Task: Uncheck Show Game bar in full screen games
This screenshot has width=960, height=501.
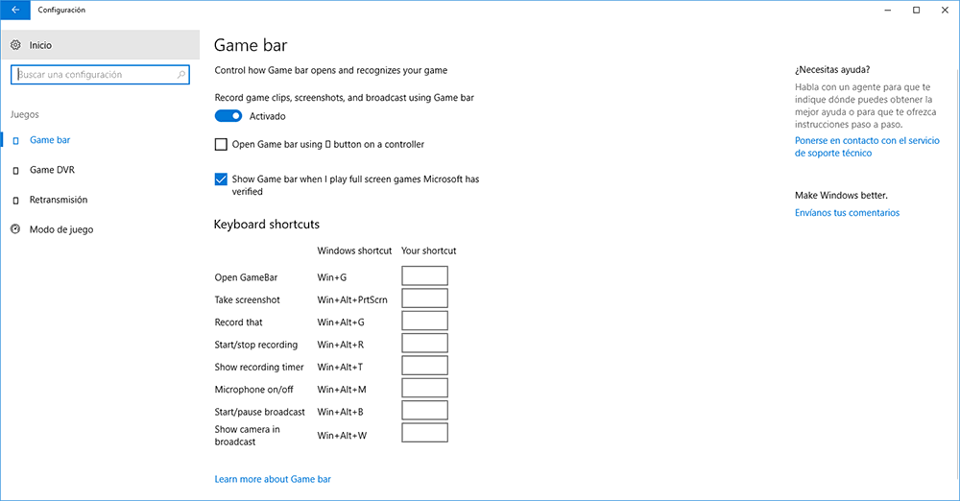Action: point(221,179)
